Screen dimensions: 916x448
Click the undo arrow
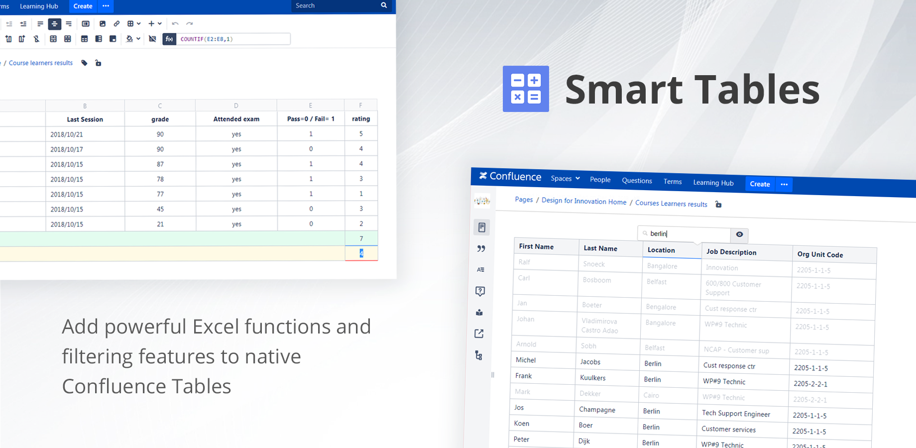click(x=175, y=24)
